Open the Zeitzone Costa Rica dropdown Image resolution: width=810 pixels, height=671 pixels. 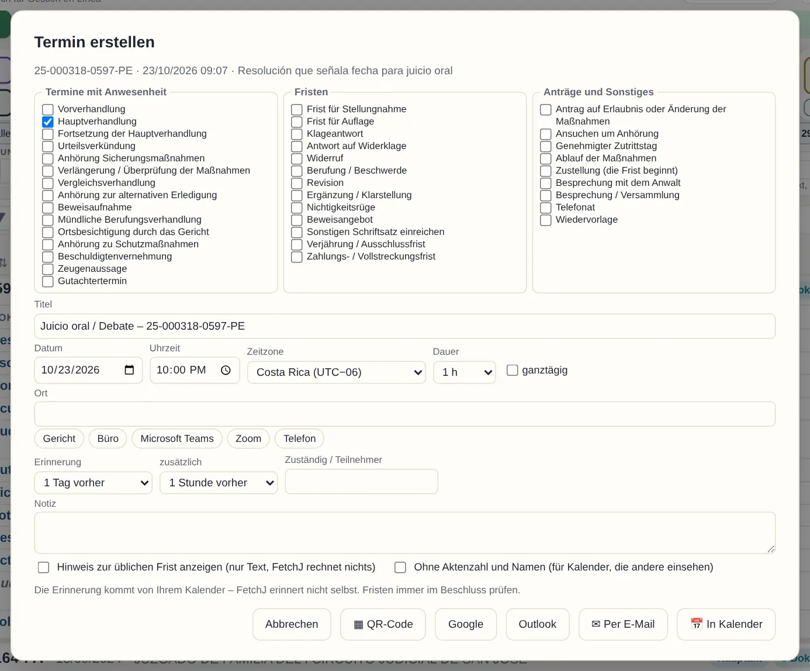point(337,372)
